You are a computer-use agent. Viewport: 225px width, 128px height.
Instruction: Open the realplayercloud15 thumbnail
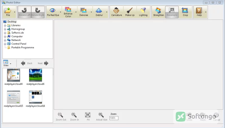13,97
